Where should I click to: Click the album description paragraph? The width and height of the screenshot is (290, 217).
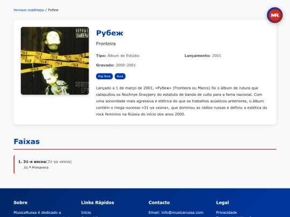click(x=182, y=101)
